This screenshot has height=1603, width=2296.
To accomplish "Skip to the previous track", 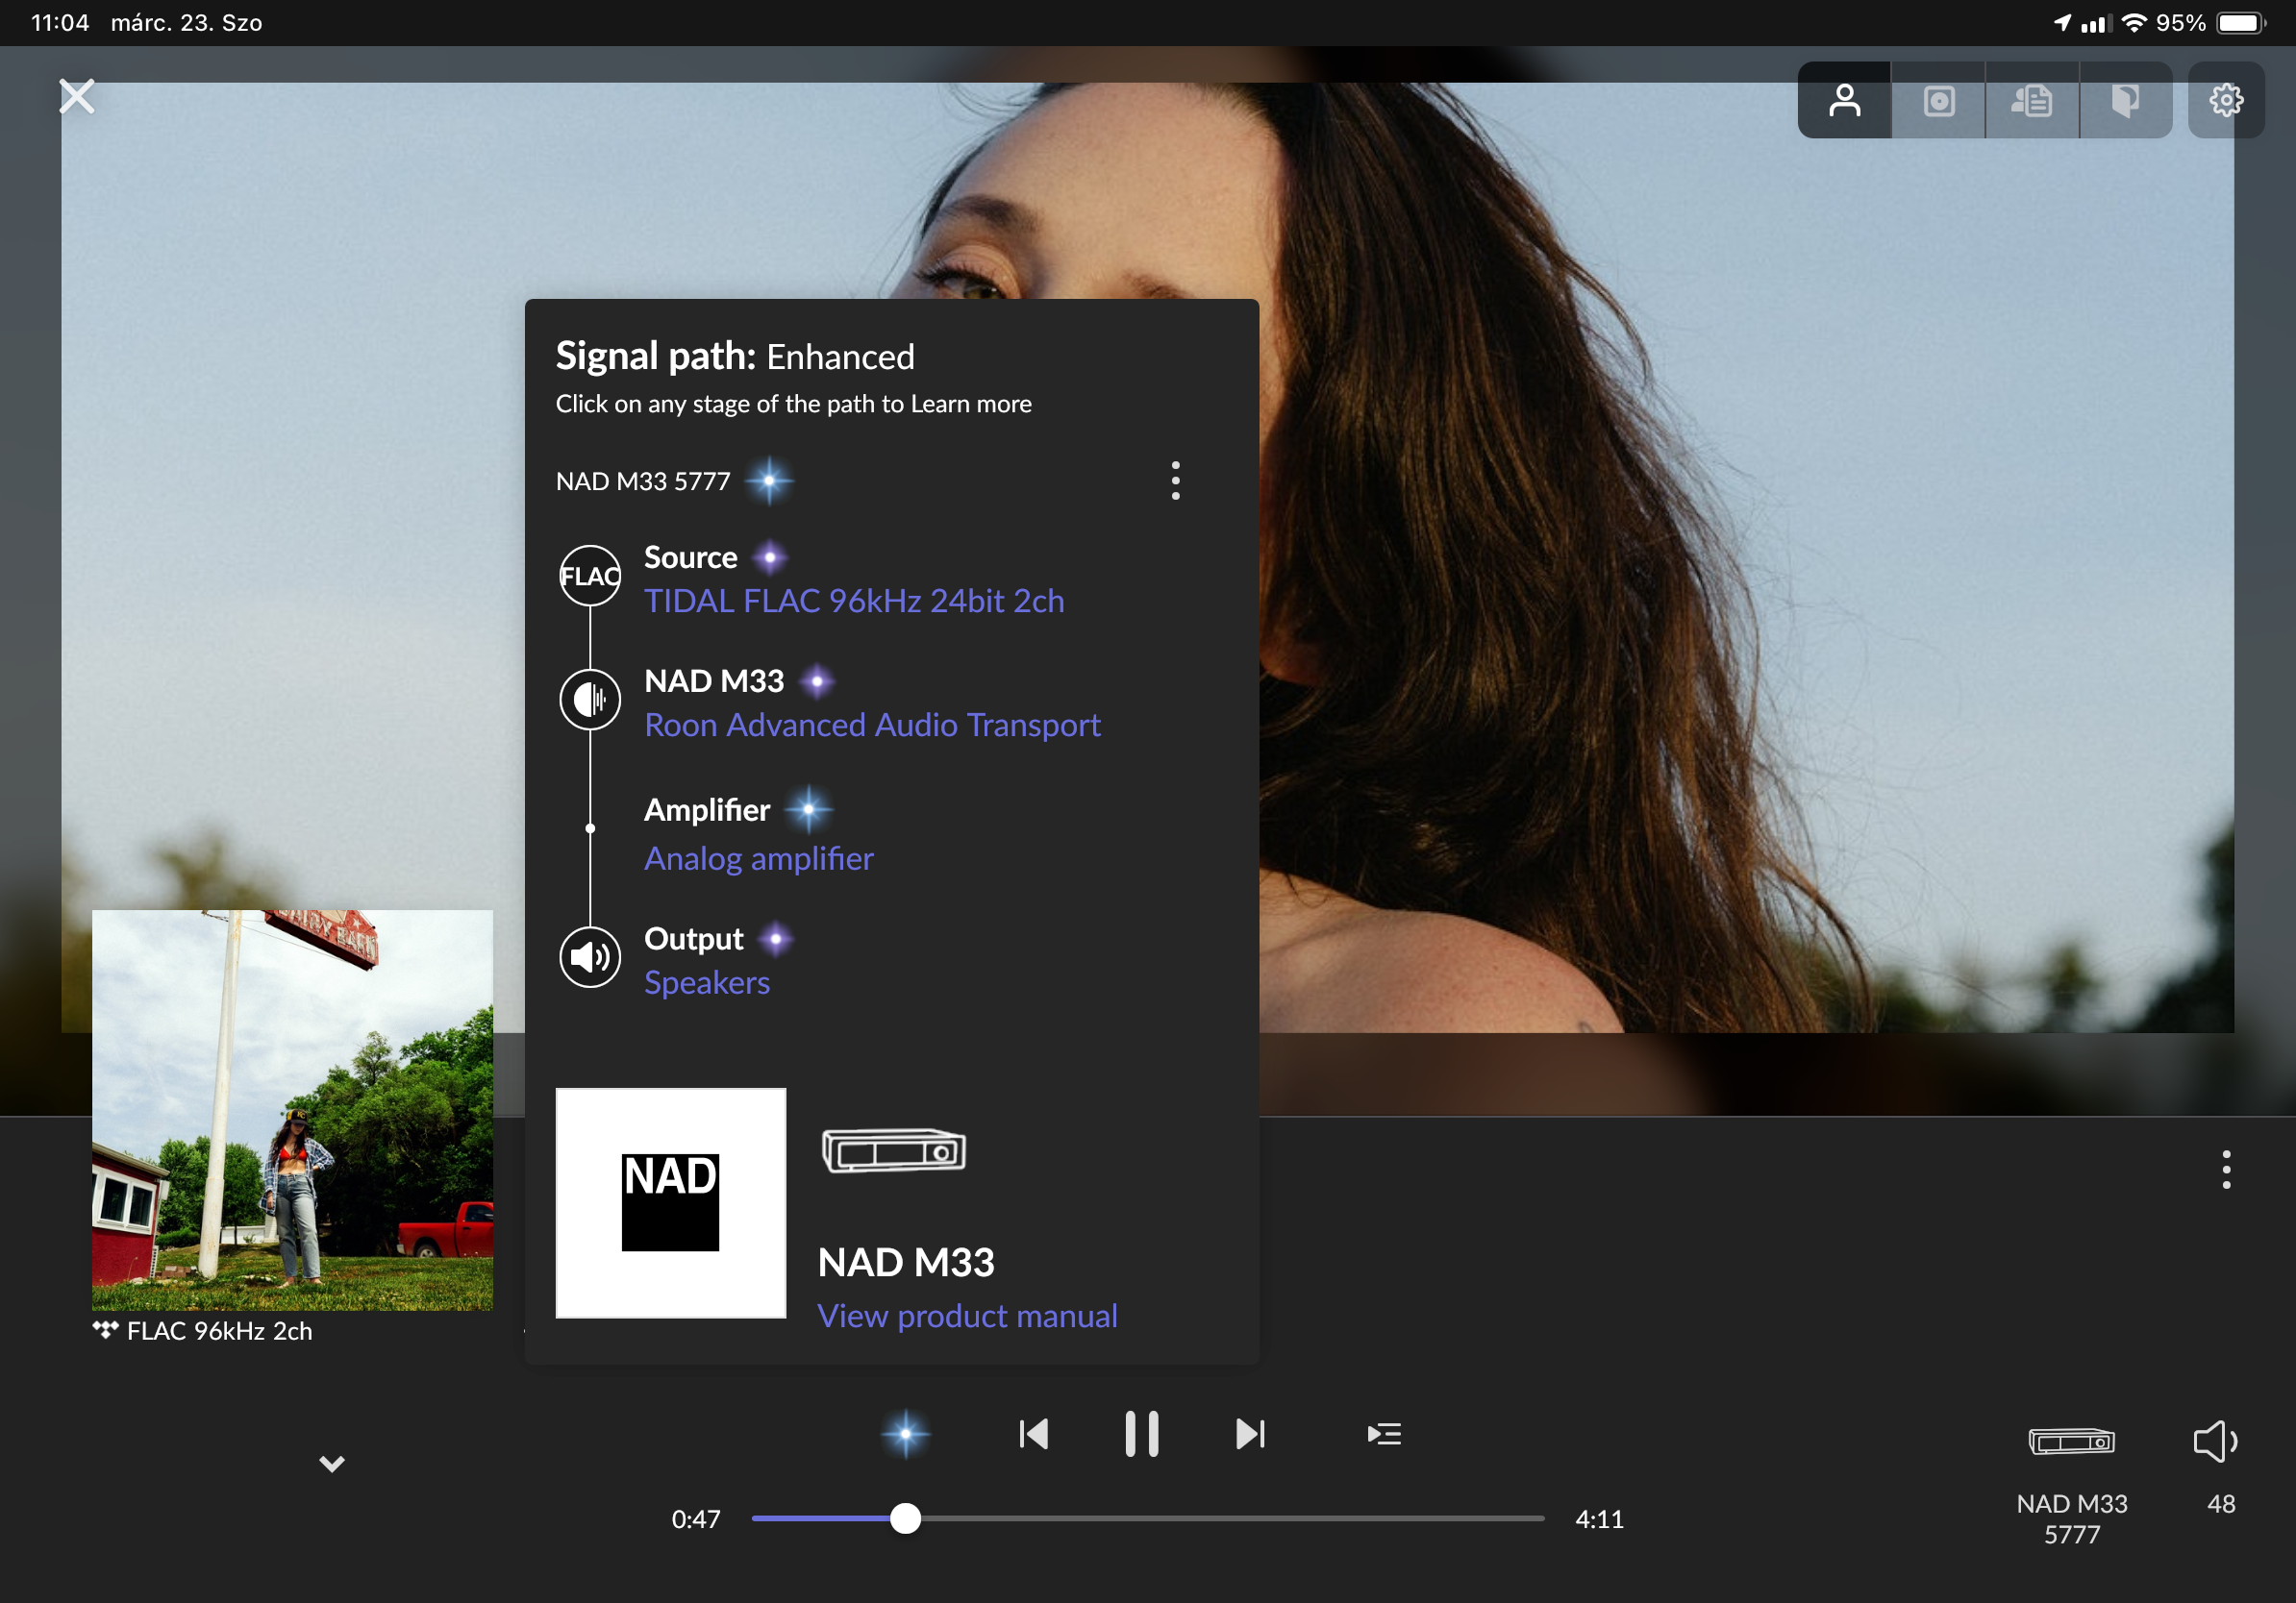I will point(1034,1434).
